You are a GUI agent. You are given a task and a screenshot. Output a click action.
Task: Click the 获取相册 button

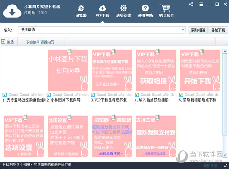tap(198, 30)
